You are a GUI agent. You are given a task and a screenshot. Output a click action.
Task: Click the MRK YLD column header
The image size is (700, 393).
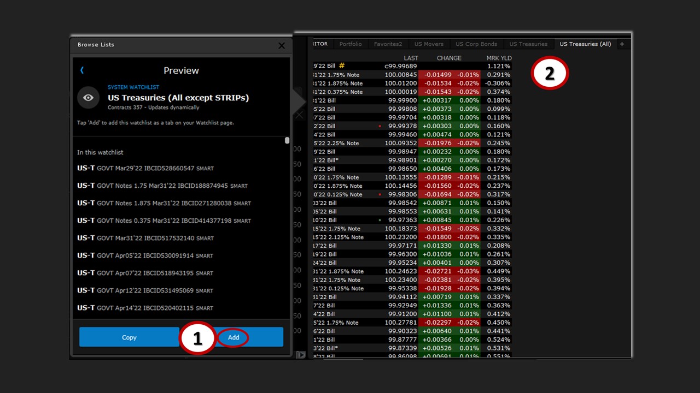click(x=499, y=58)
